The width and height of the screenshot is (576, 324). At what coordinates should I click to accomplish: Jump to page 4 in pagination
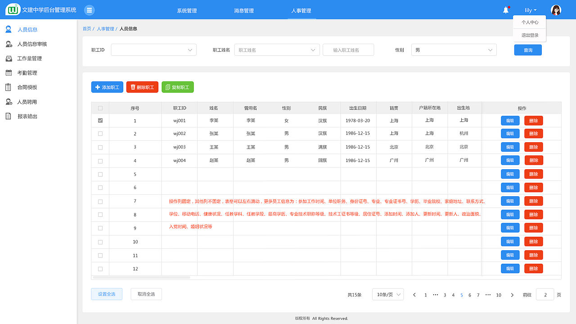453,295
